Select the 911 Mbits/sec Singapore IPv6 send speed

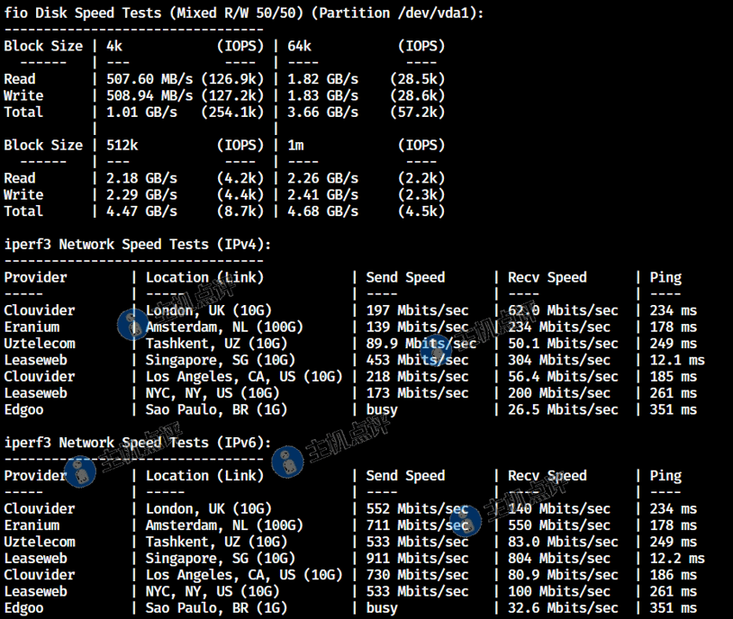(x=417, y=559)
